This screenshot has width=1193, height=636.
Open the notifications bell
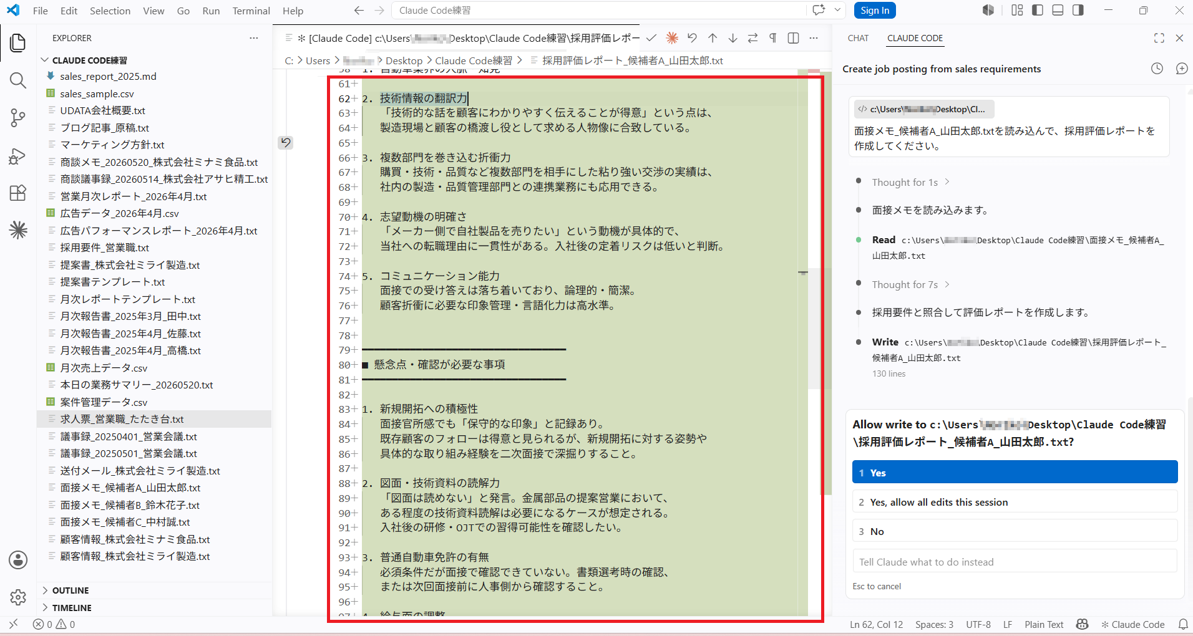click(1182, 624)
